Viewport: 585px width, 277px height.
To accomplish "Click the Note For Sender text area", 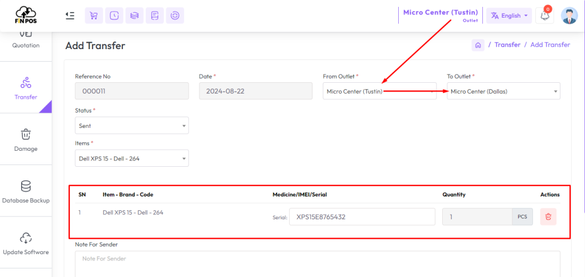I will (318, 264).
